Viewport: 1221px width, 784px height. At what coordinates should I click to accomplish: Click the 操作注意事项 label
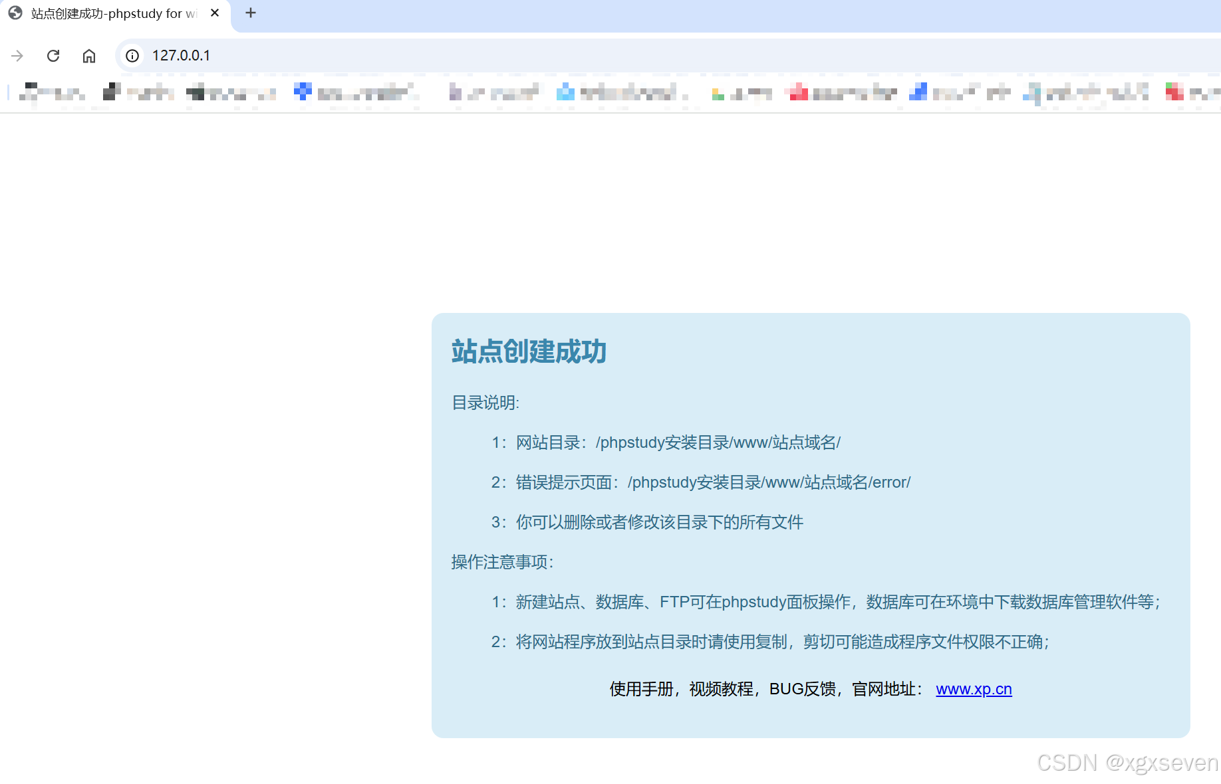(x=503, y=562)
